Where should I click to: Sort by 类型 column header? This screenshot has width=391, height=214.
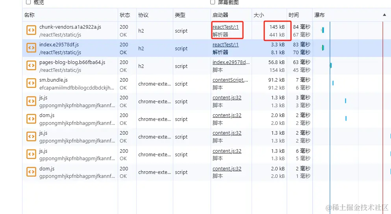point(192,15)
